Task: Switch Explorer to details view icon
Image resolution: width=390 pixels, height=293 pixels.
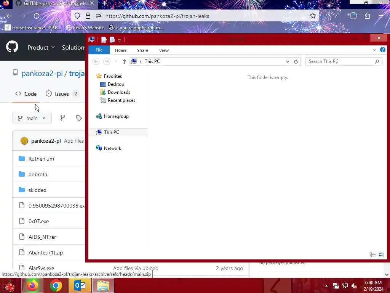Action: pyautogui.click(x=372, y=254)
